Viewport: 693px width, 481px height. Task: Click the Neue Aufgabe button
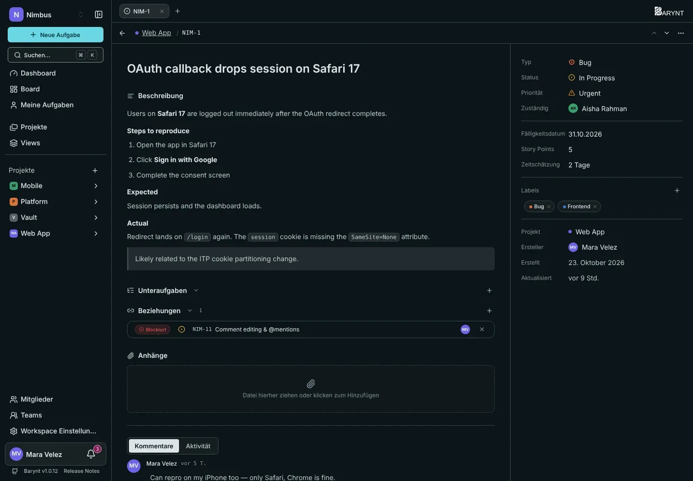click(55, 35)
